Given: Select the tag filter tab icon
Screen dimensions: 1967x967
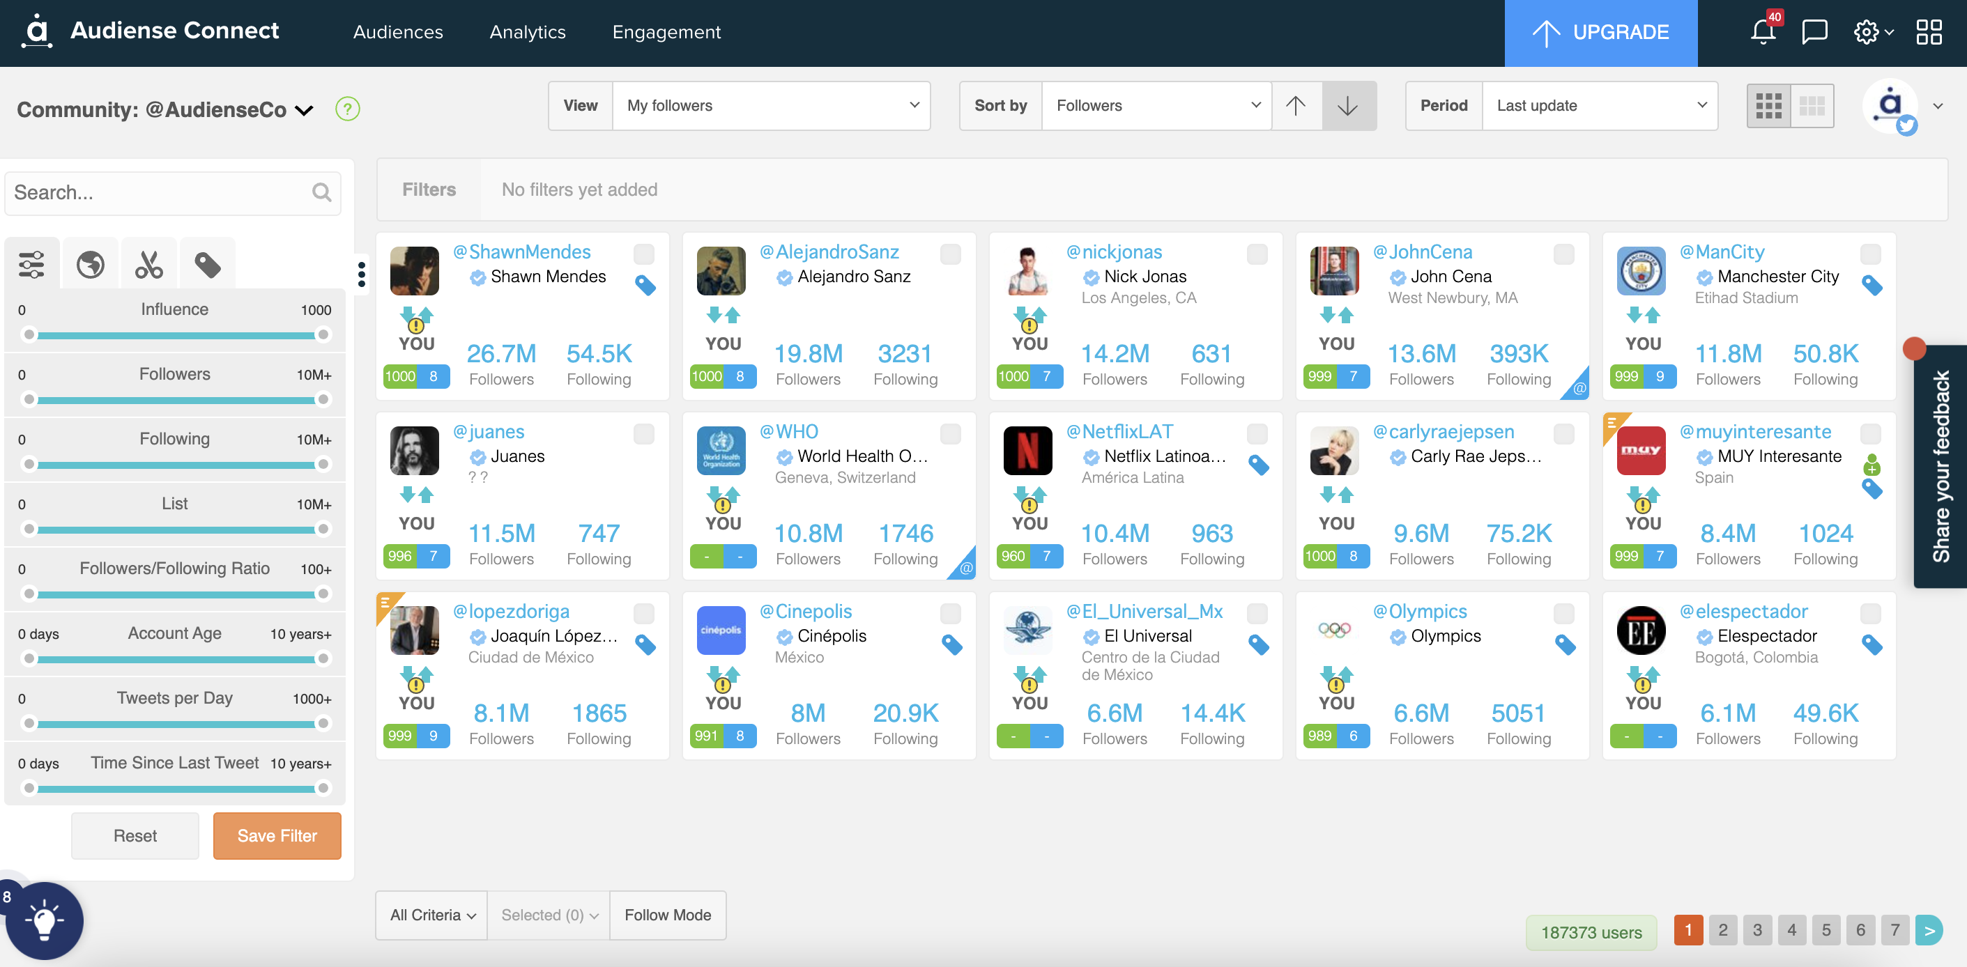Looking at the screenshot, I should [208, 264].
